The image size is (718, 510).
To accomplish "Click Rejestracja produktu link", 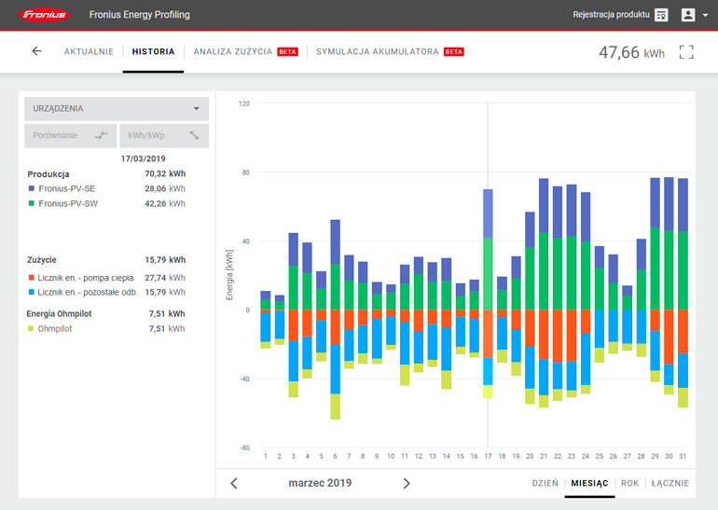I will (611, 15).
